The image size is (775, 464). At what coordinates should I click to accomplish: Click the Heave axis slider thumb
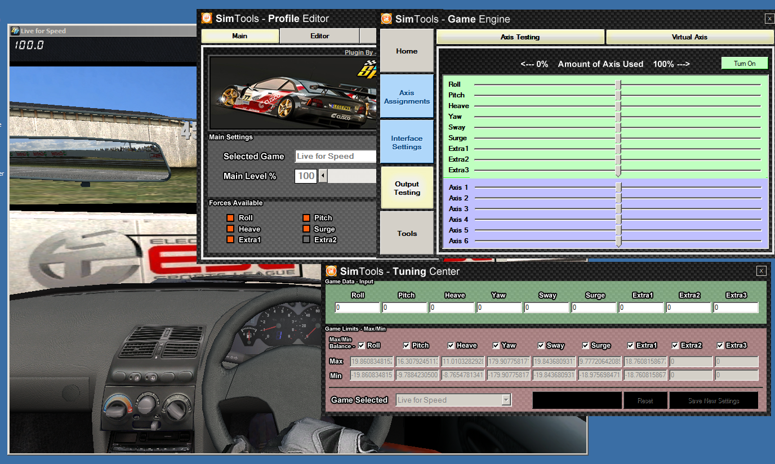click(x=618, y=106)
